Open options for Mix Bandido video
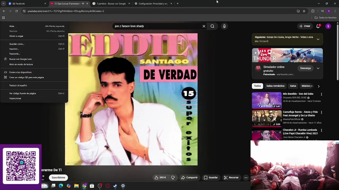339x190 pixels. coord(322,94)
